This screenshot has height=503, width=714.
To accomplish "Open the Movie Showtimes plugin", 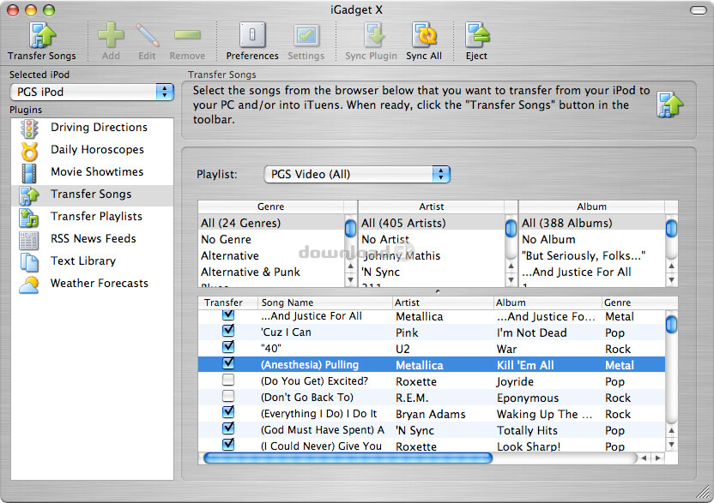I will click(96, 172).
